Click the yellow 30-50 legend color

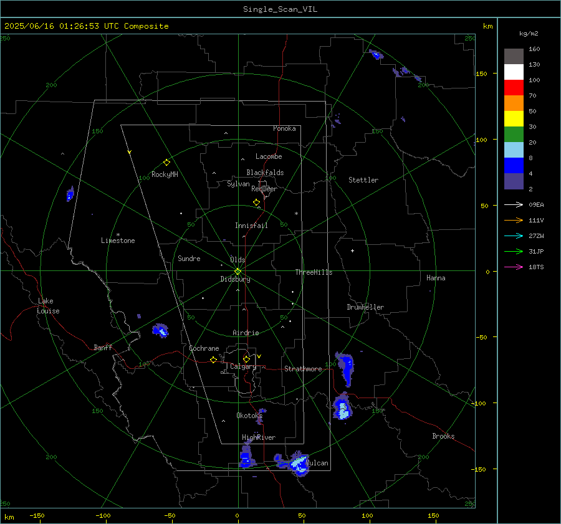[x=514, y=119]
